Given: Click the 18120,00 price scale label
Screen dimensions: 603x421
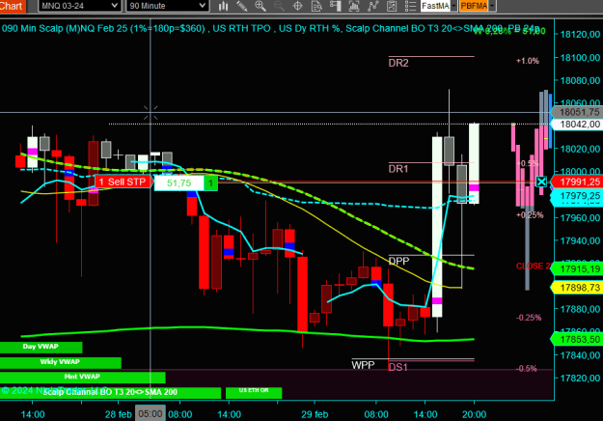Looking at the screenshot, I should (x=580, y=34).
